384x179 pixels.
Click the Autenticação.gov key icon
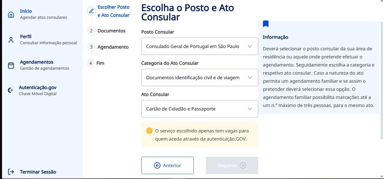coord(11,91)
